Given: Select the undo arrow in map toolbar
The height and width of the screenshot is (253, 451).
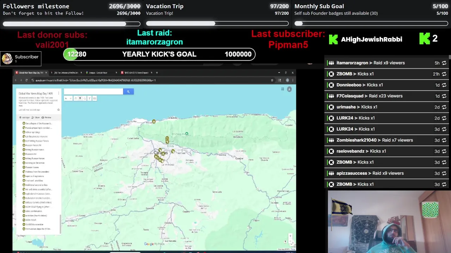Looking at the screenshot, I should pyautogui.click(x=66, y=98).
